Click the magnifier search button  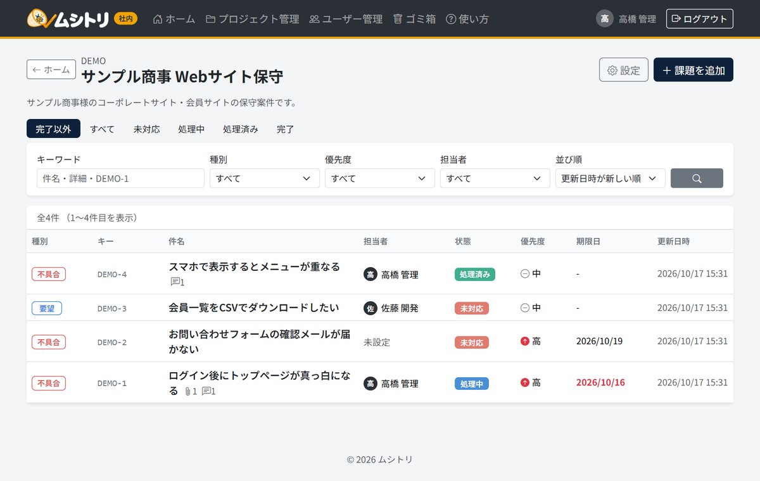pos(697,178)
